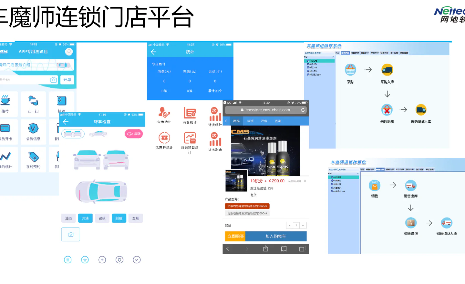
Task: Click the pink 清除 button
Action: [134, 134]
